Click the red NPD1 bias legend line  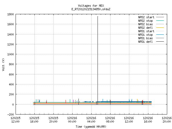(160, 38)
